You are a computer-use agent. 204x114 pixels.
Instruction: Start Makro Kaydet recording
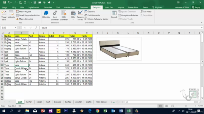pos(24,12)
